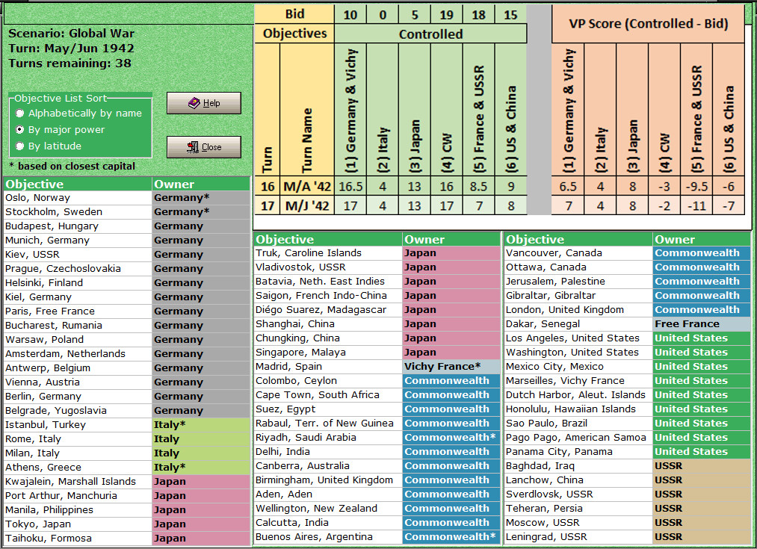Select Vancouver, Canada objective
Screen dimensions: 757x549
click(x=628, y=253)
